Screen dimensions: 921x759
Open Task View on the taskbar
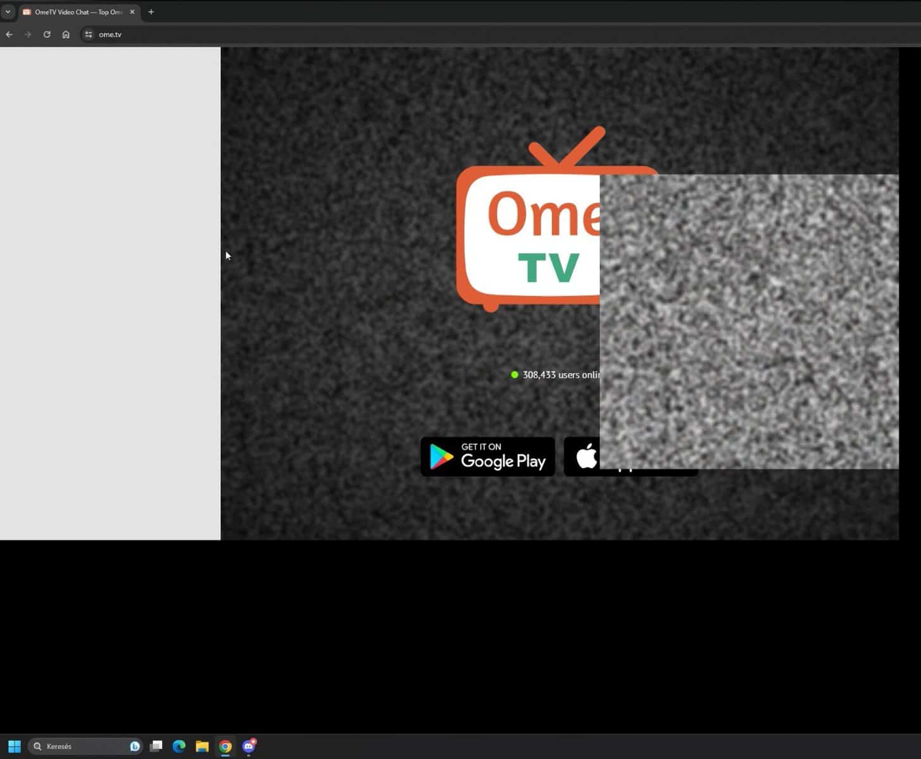point(156,746)
